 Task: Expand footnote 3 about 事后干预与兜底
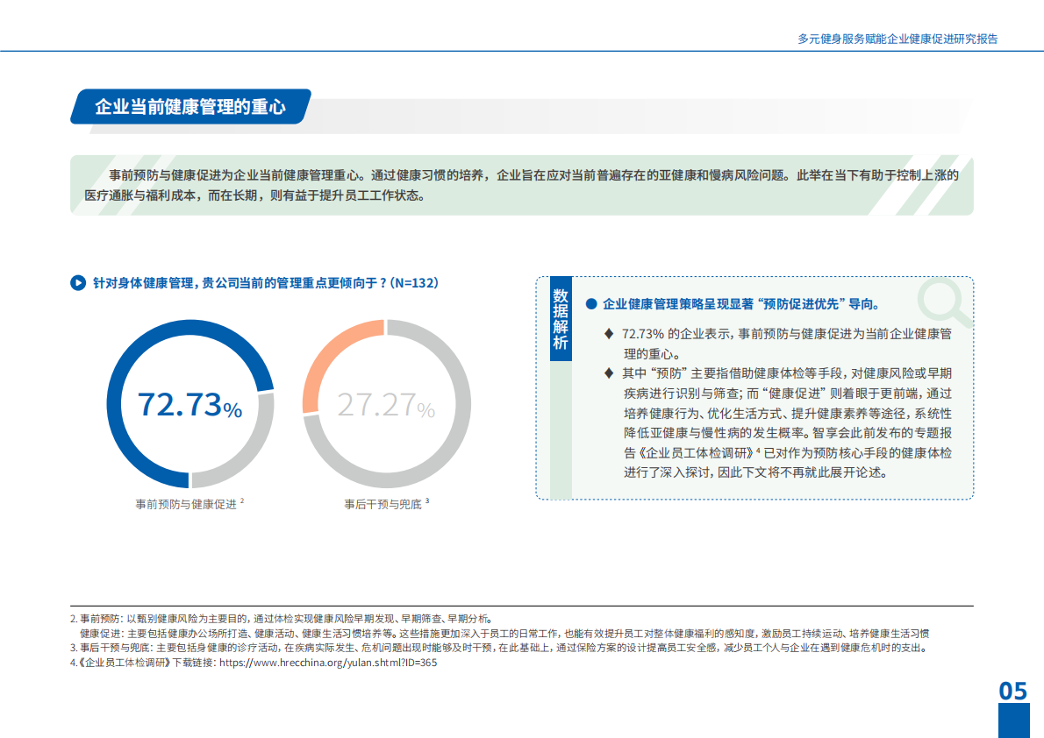coord(263,650)
